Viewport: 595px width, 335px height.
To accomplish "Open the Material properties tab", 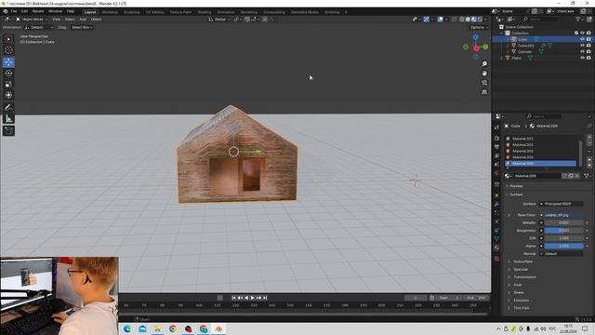I will [x=496, y=248].
